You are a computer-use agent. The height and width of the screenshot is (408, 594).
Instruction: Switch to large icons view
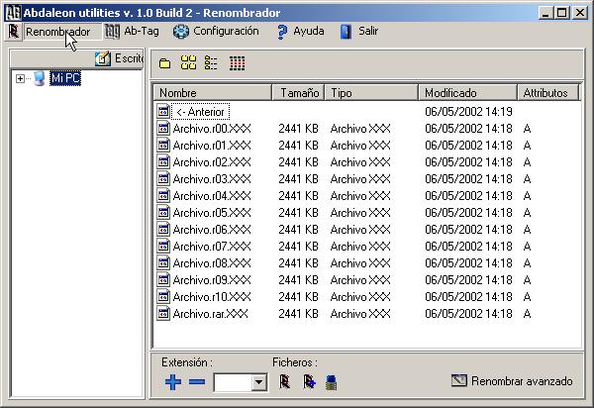coord(188,63)
